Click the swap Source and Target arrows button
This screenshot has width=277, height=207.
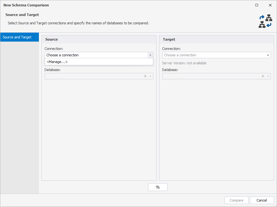pyautogui.click(x=157, y=187)
